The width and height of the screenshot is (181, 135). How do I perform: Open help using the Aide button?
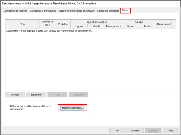click(x=171, y=130)
